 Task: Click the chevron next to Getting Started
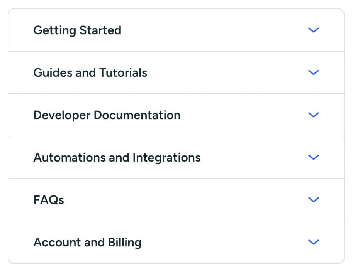[314, 30]
